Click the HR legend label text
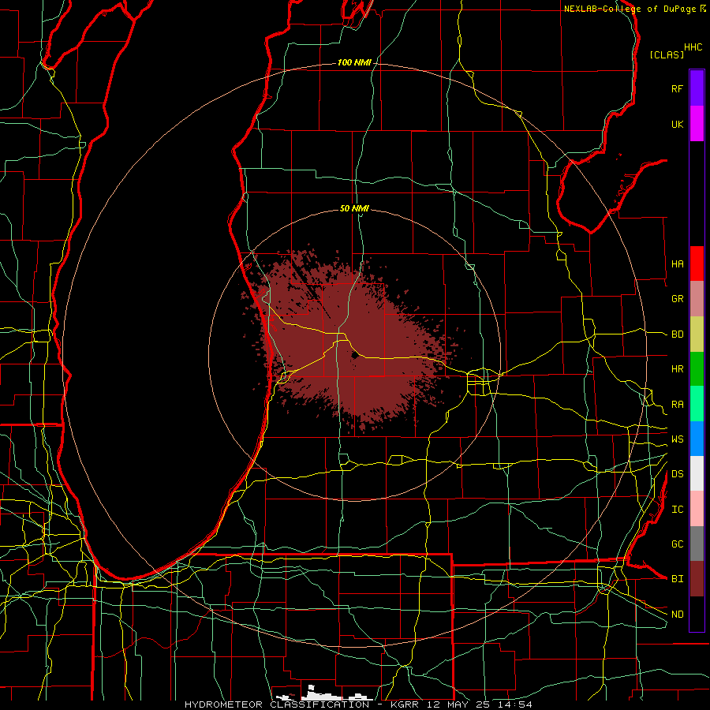Viewport: 710px width, 710px height. coord(677,369)
